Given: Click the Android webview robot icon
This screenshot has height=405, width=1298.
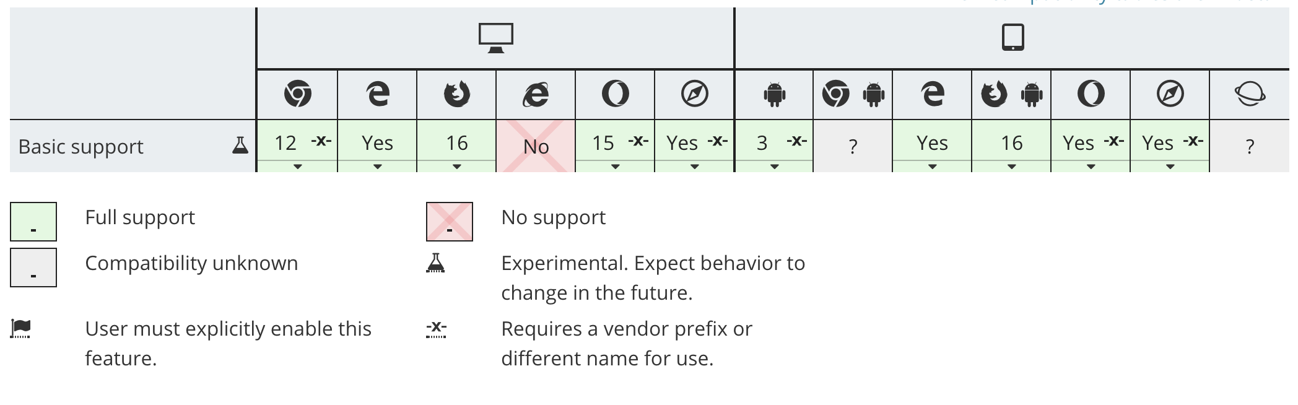Looking at the screenshot, I should click(x=775, y=95).
